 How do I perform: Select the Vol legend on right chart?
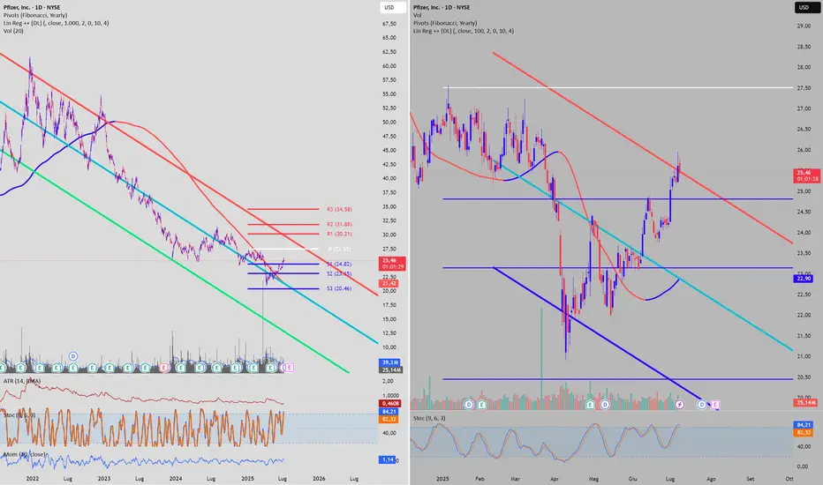(418, 15)
